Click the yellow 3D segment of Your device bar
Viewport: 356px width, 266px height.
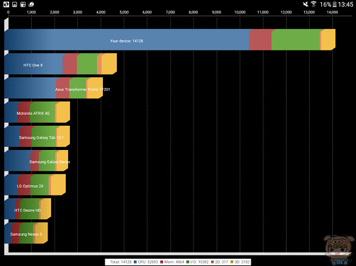click(328, 39)
